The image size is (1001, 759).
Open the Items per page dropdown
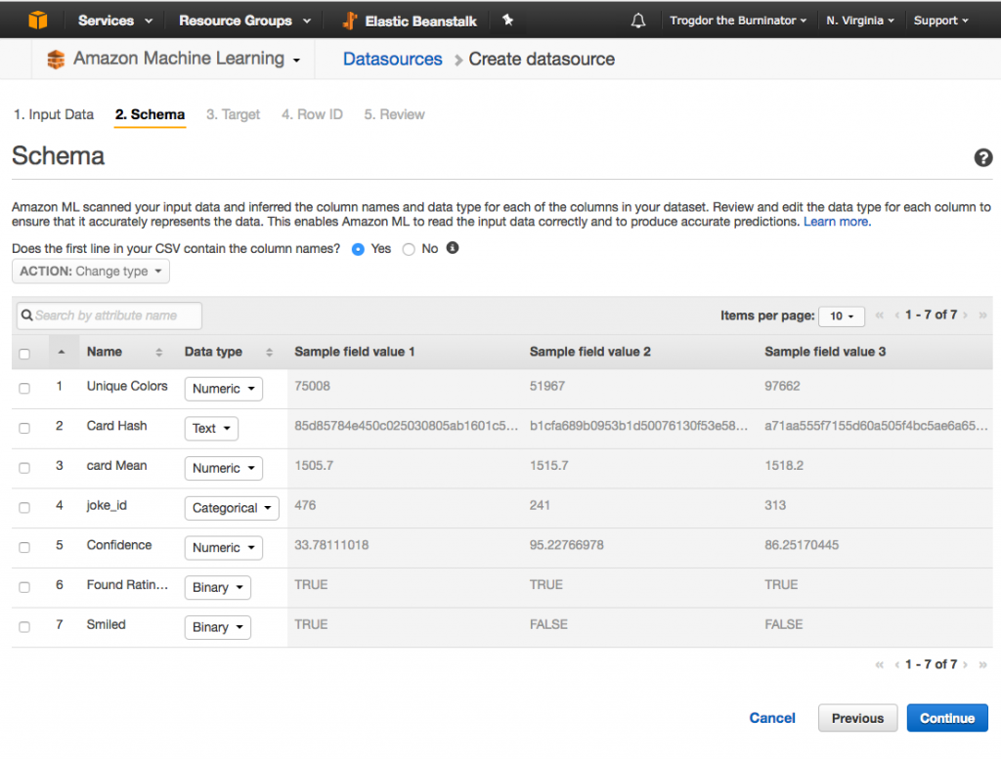(x=842, y=316)
